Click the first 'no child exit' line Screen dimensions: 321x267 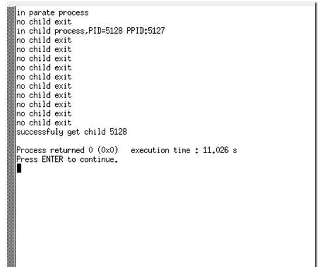pyautogui.click(x=44, y=22)
